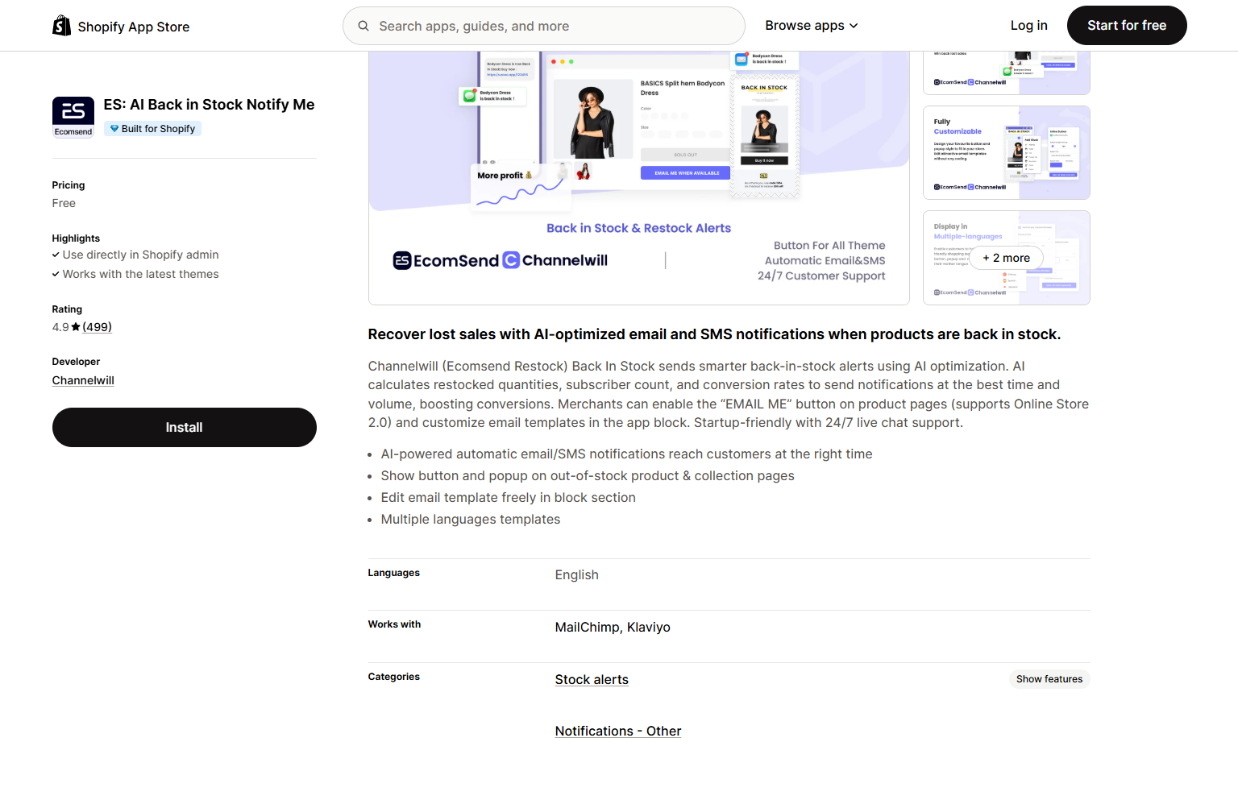The height and width of the screenshot is (800, 1238).
Task: Open the top partially visible screenshot thumbnail
Action: 1006,73
